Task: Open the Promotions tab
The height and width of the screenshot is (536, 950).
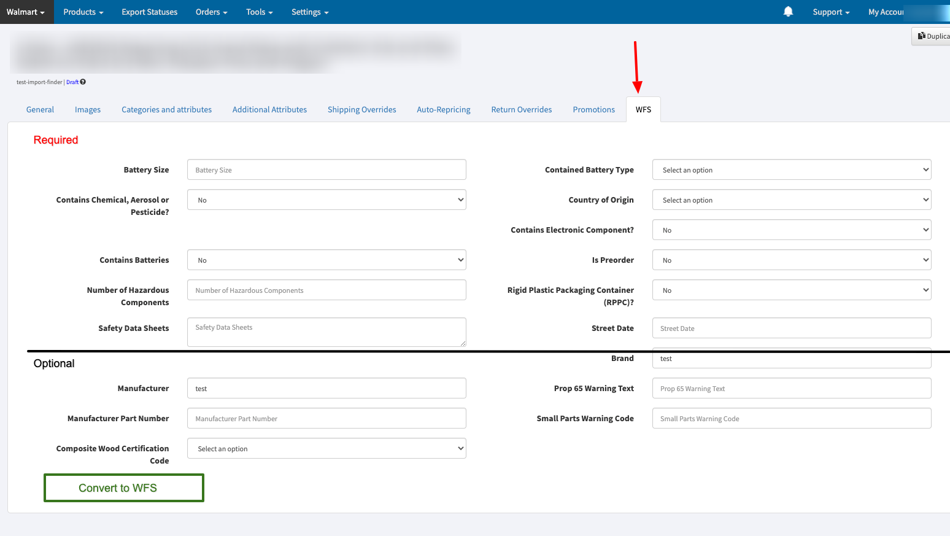Action: pos(593,109)
